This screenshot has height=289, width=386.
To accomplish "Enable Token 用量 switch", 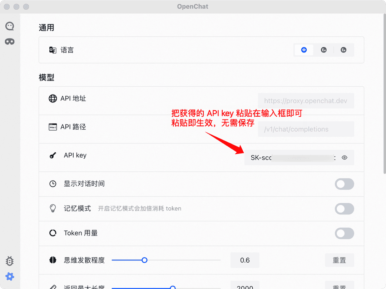I will point(344,233).
